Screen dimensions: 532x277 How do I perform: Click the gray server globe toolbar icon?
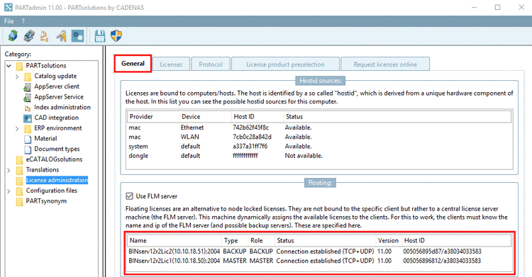pyautogui.click(x=29, y=35)
